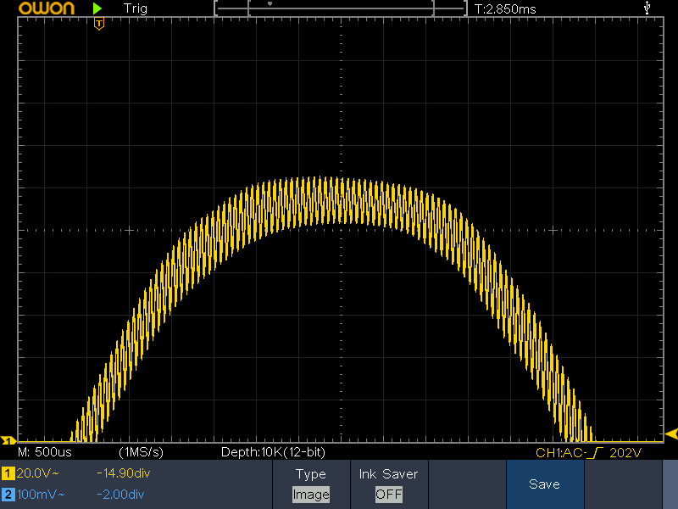The height and width of the screenshot is (509, 678).
Task: Click the Depth:10K(12-bit) readout
Action: [272, 452]
